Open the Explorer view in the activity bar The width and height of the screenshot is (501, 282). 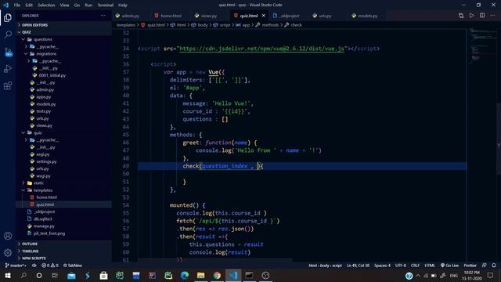8,17
